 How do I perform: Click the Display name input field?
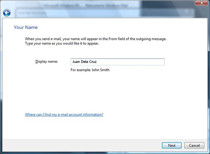pos(118,62)
